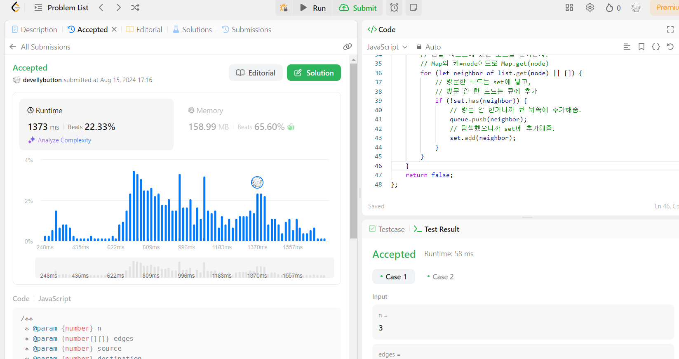Screen dimensions: 679x359
Task: Click the Premium button
Action: pos(665,8)
